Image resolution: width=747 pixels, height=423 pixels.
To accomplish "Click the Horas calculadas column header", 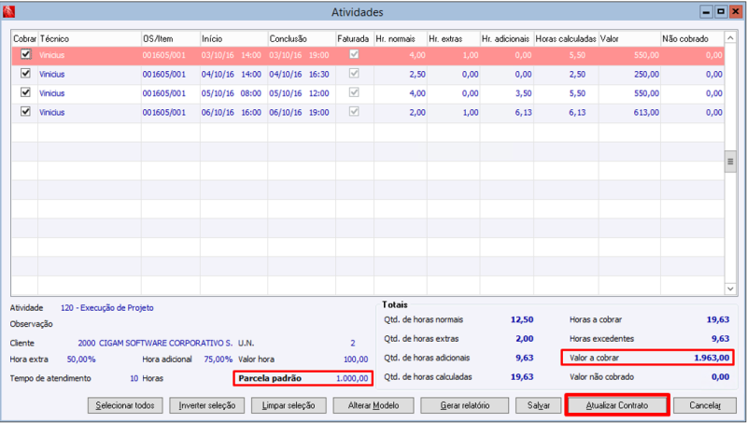I will coord(566,38).
